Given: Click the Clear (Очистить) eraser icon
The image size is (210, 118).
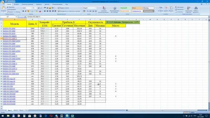Looking at the screenshot, I should pos(176,12).
